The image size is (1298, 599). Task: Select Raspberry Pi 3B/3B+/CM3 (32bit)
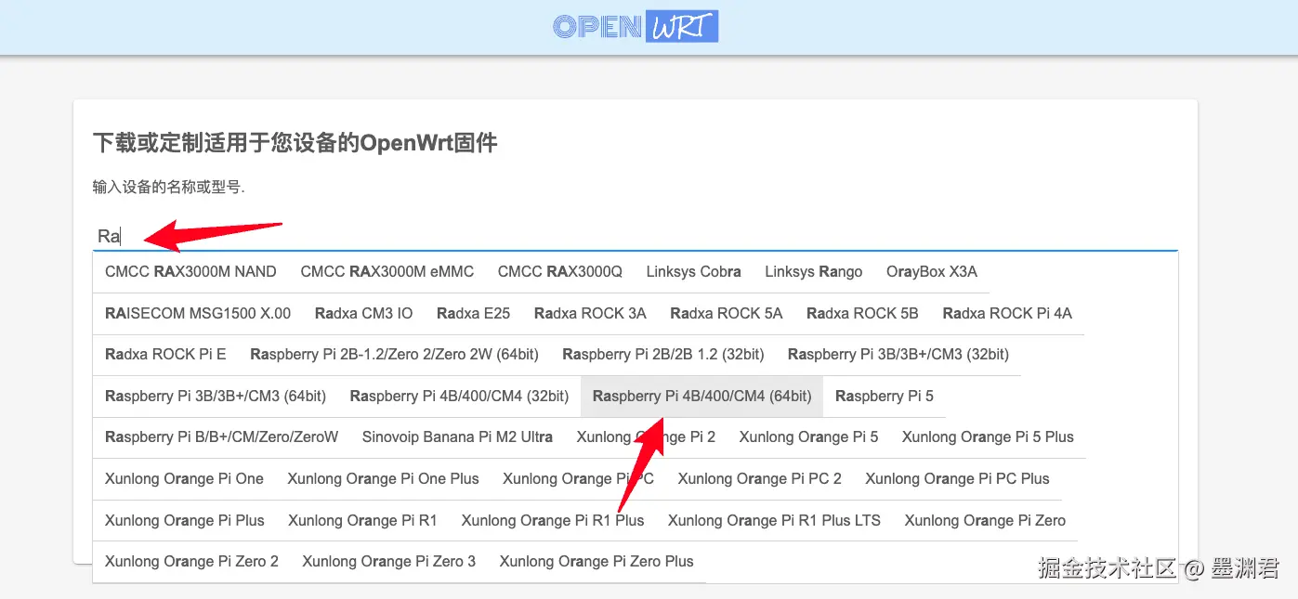tap(898, 355)
